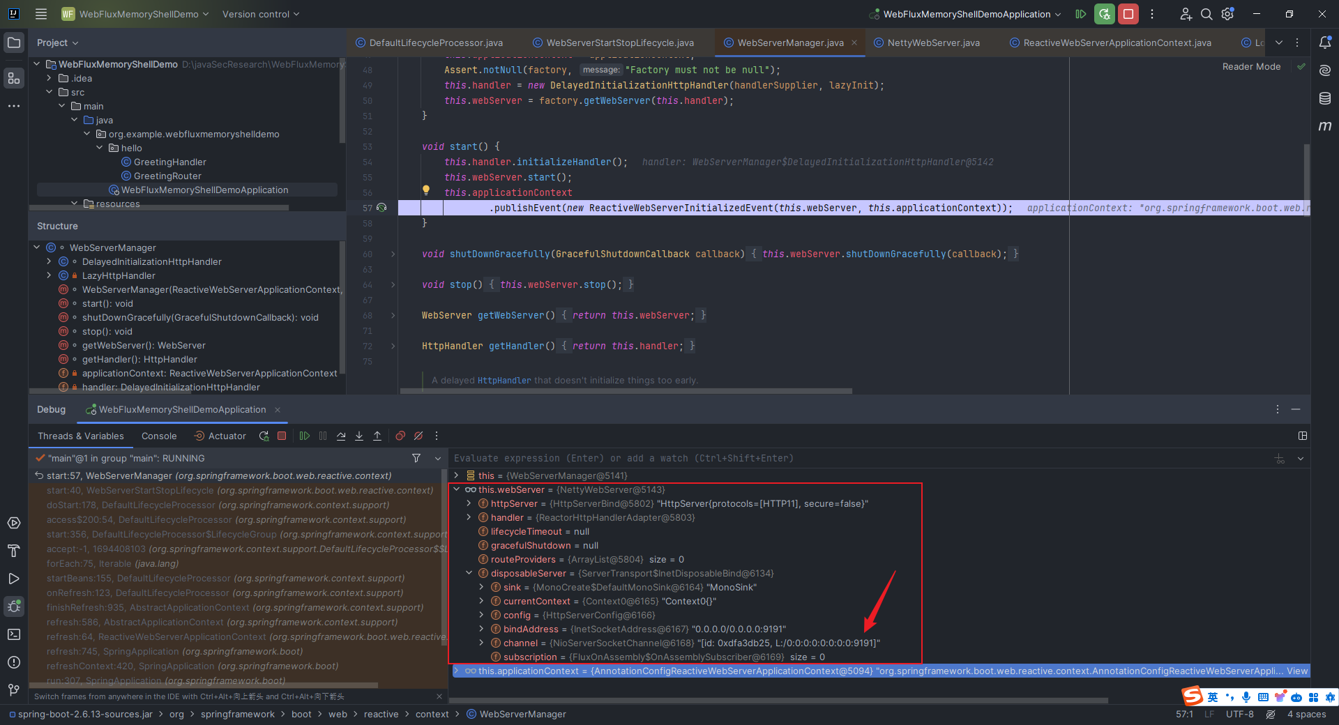Switch to the DefaultLifecycleProcessor.java tab
Image resolution: width=1339 pixels, height=725 pixels.
click(x=429, y=43)
